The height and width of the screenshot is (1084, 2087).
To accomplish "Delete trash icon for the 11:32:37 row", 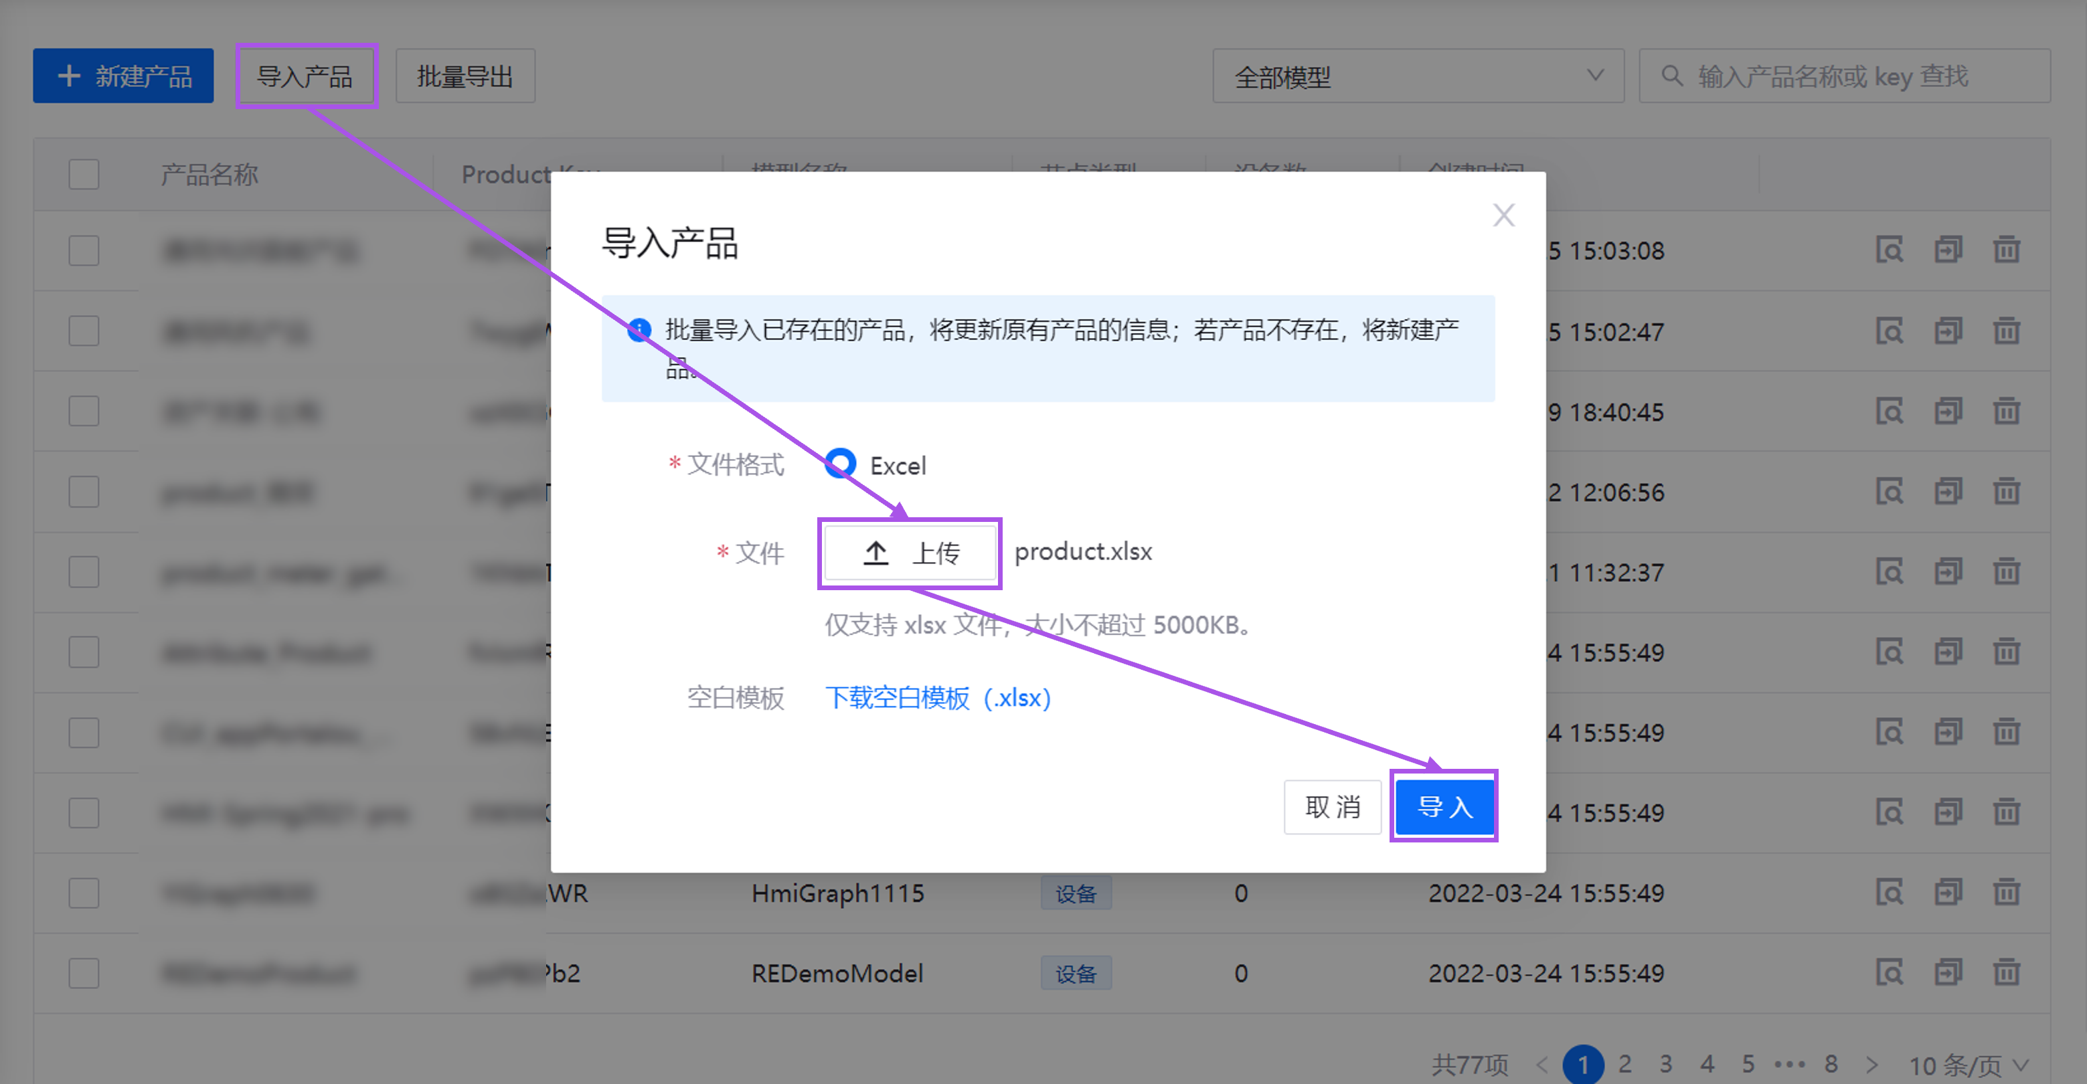I will tap(2006, 571).
